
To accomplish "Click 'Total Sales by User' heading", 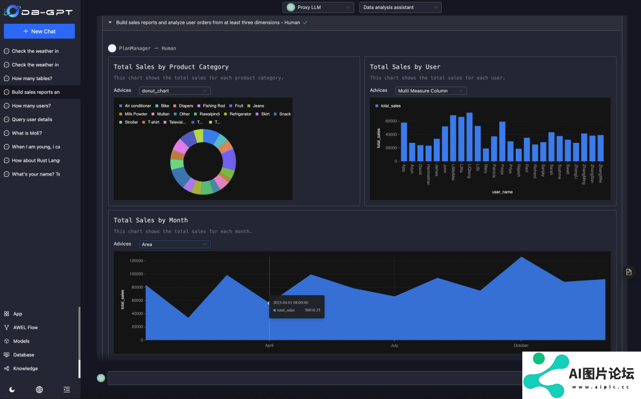I will [405, 67].
